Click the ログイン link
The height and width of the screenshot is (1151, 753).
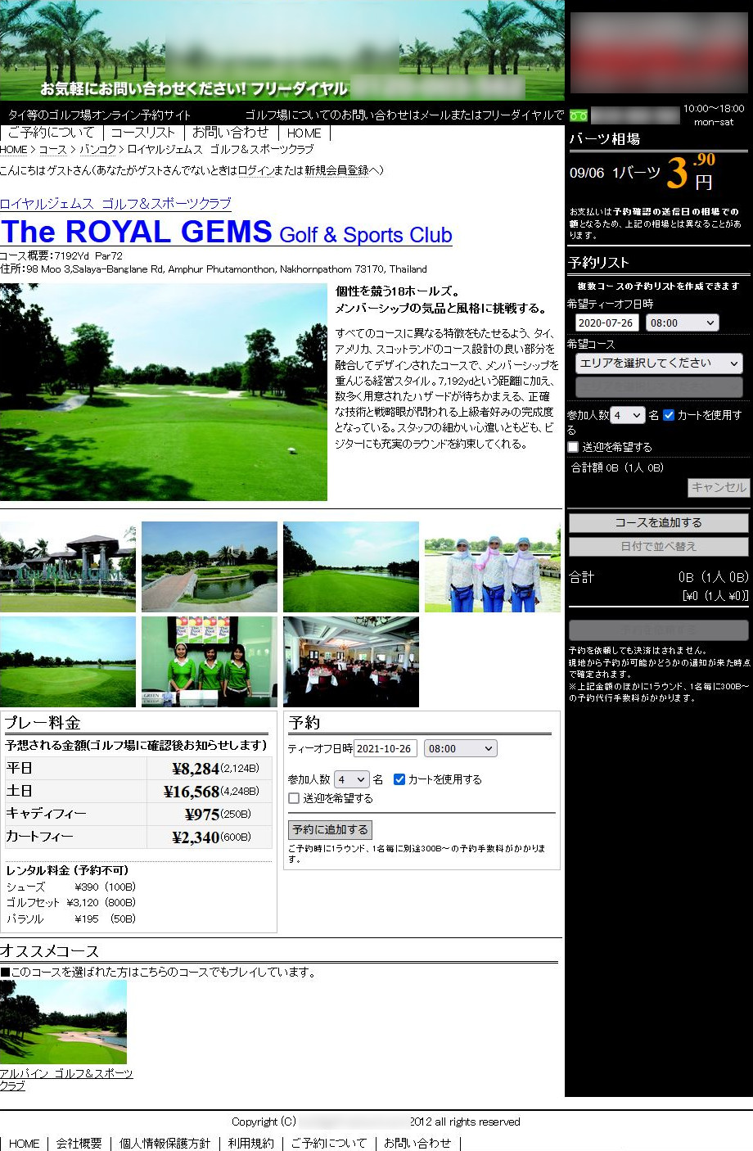pos(255,170)
